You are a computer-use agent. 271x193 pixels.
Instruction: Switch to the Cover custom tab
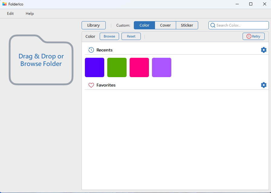[x=165, y=25]
